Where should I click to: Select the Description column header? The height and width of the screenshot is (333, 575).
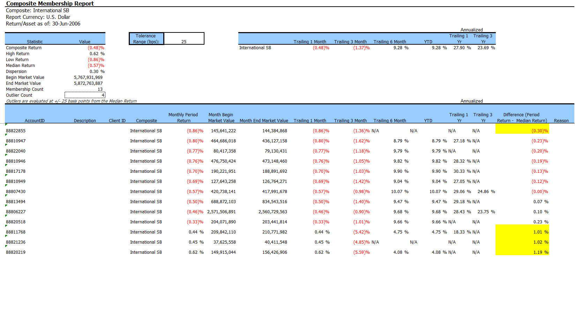pyautogui.click(x=85, y=120)
